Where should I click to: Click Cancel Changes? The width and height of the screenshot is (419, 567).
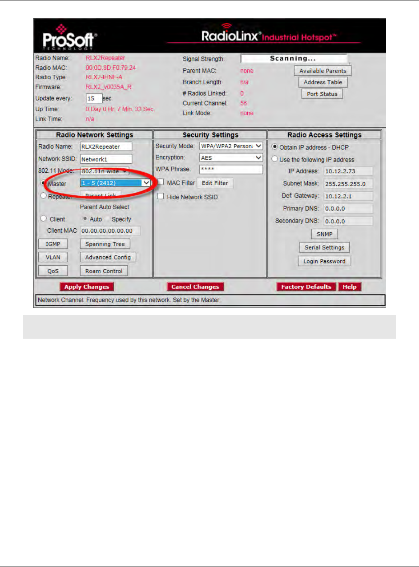(x=195, y=287)
